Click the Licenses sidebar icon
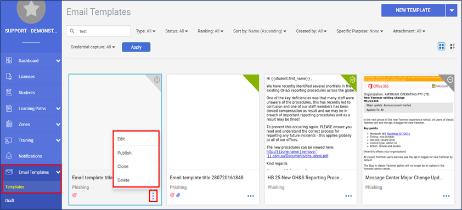 tap(9, 76)
